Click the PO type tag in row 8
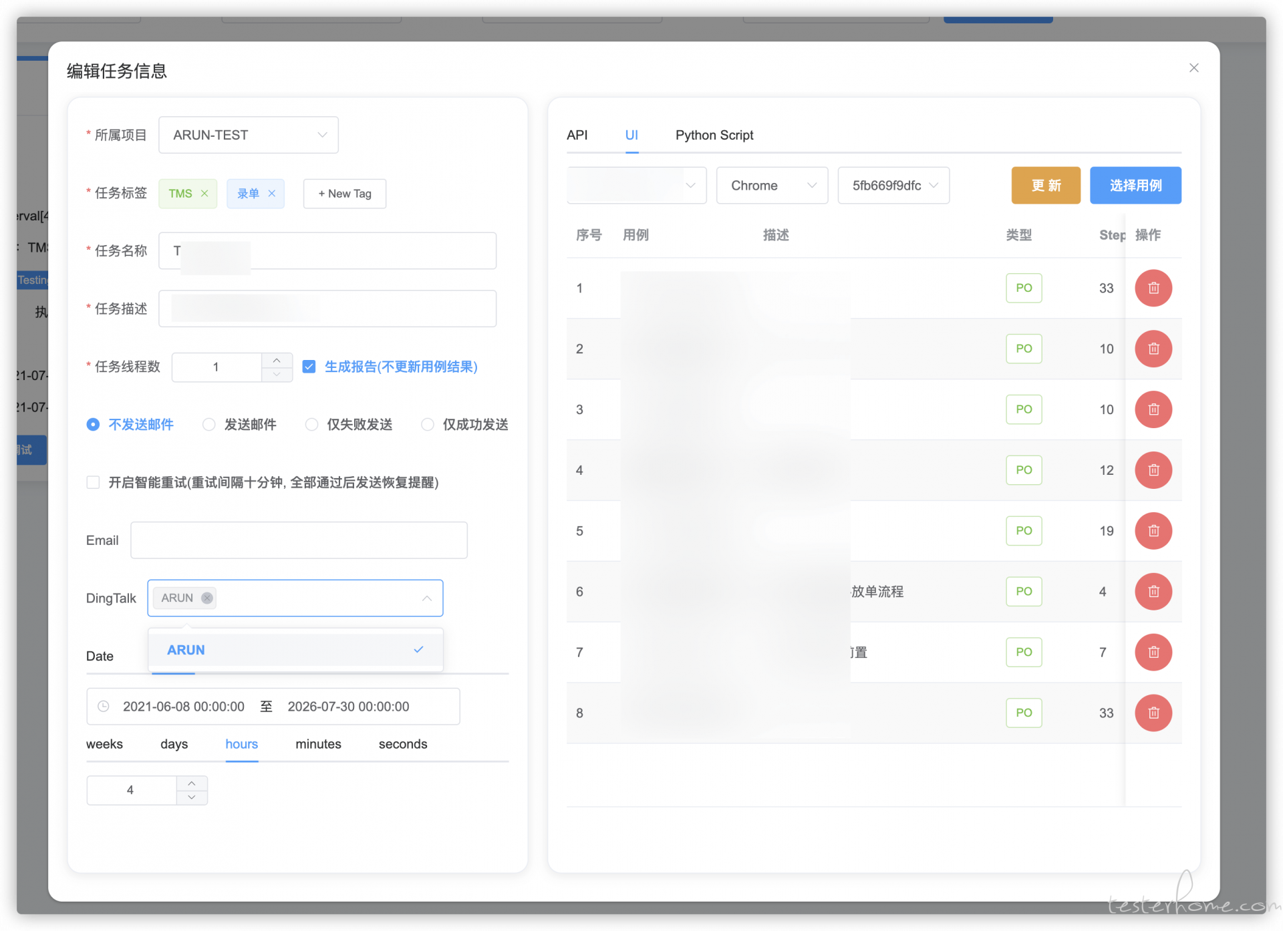1283x931 pixels. (1024, 713)
